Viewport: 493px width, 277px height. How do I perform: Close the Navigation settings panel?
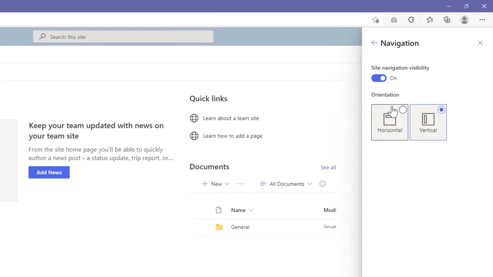480,43
